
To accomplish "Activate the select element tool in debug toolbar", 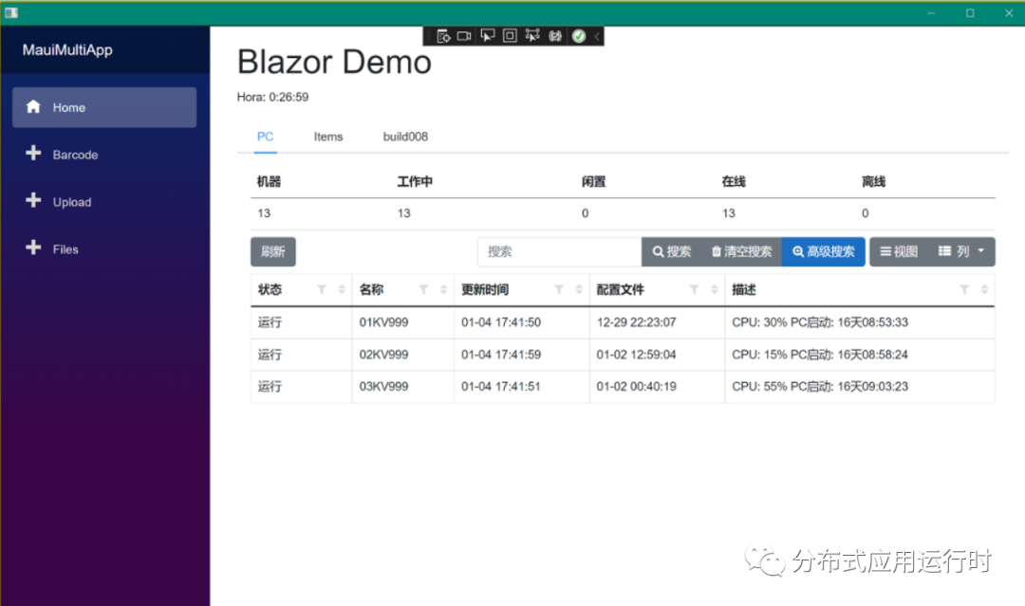I will (488, 36).
